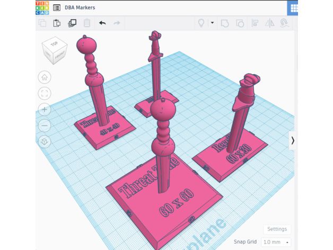
Task: Open the Snap Grid 1.0 mm dropdown
Action: tap(276, 242)
